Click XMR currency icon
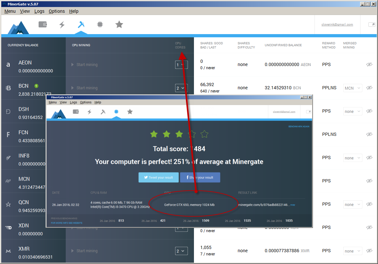Image resolution: width=378 pixels, height=264 pixels. pos(8,251)
